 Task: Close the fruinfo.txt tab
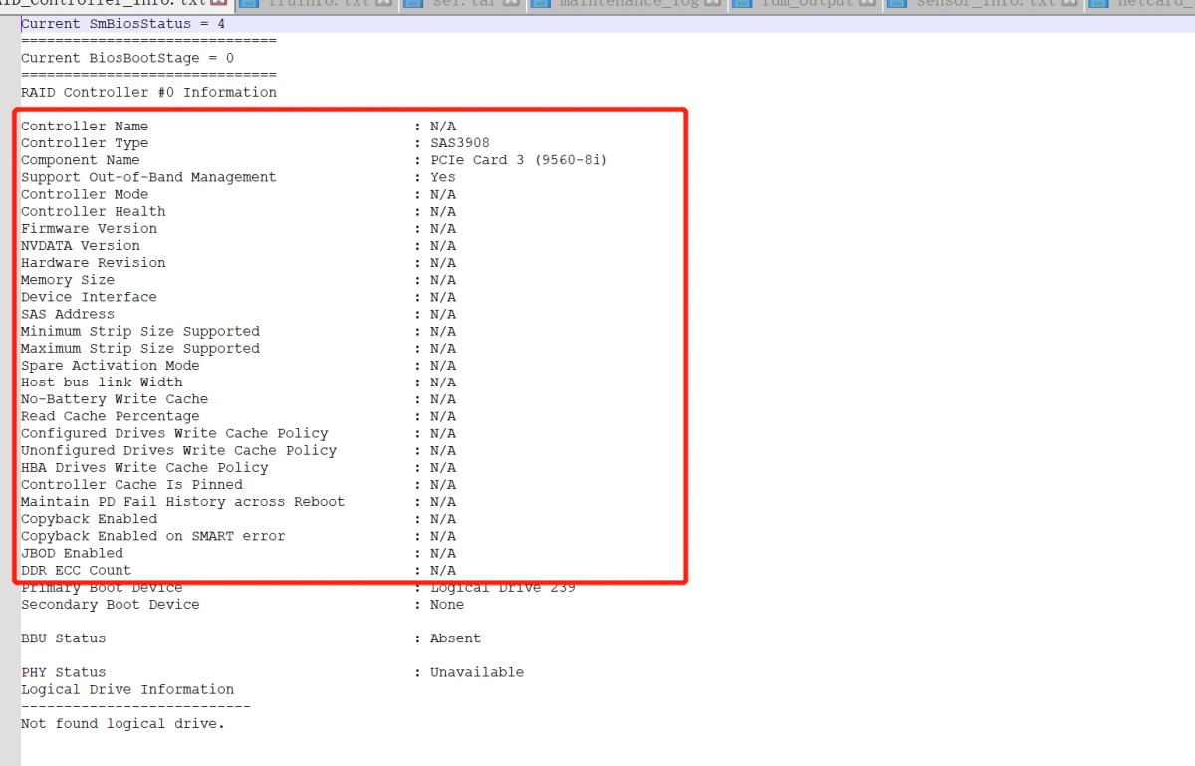[384, 4]
